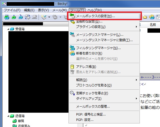The image size is (160, 127).
Task: Open the ファイル(F) menu
Action: (x=12, y=10)
